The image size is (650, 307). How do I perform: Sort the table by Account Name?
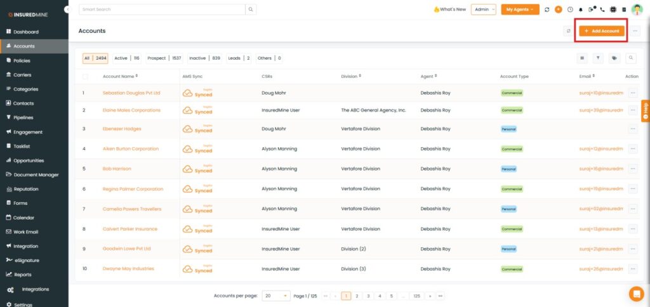click(x=121, y=76)
